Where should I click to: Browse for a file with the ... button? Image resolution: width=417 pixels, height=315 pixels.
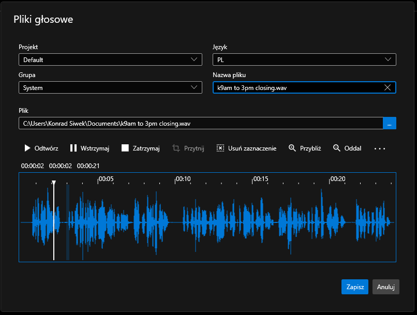tap(390, 124)
